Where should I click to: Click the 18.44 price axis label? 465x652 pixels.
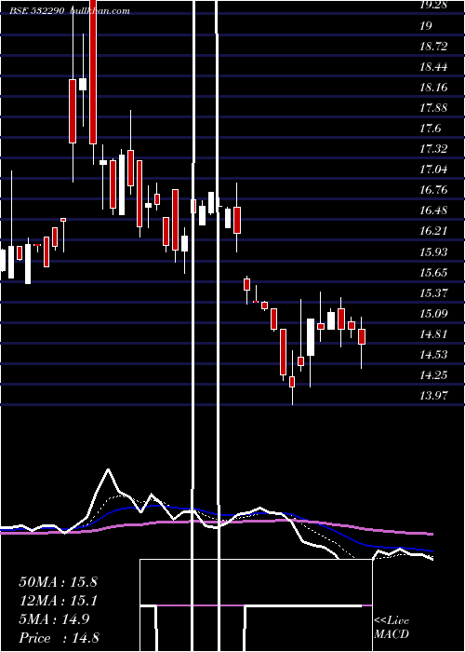(x=433, y=66)
